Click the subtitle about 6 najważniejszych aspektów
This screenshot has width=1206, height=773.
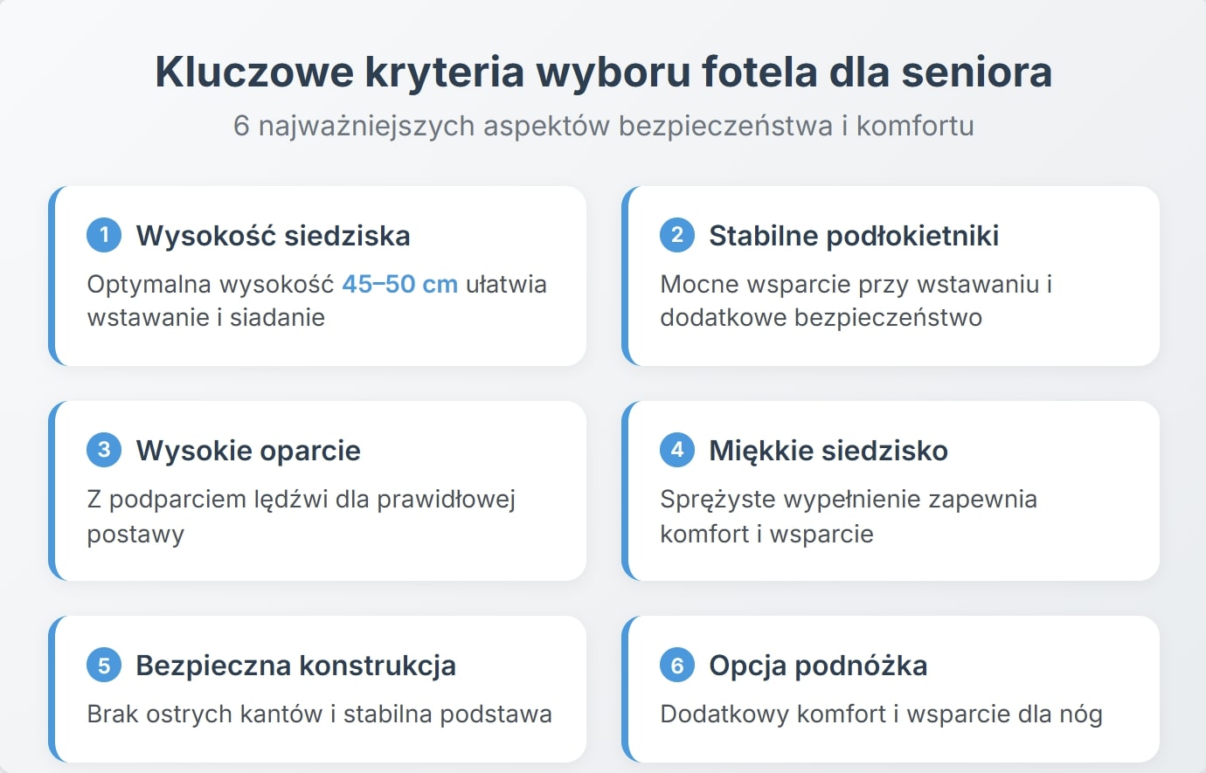pos(603,126)
